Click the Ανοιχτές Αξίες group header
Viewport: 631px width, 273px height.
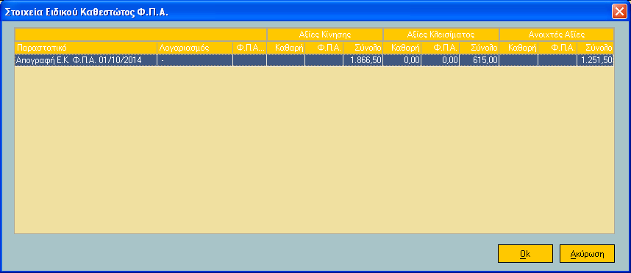coord(557,34)
